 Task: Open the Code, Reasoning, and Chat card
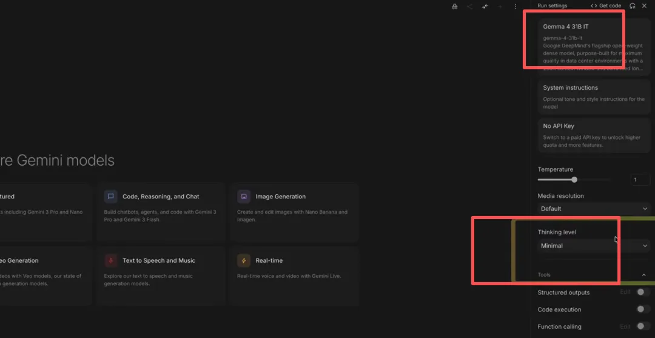pyautogui.click(x=161, y=212)
